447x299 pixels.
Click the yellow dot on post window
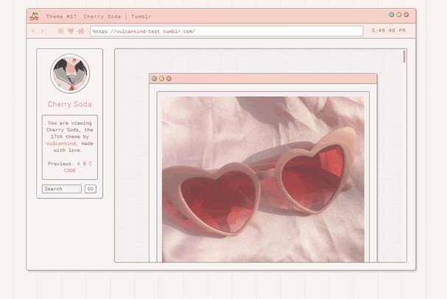[x=161, y=79]
